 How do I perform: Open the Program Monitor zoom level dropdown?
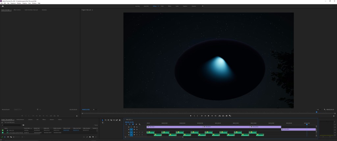(x=95, y=109)
